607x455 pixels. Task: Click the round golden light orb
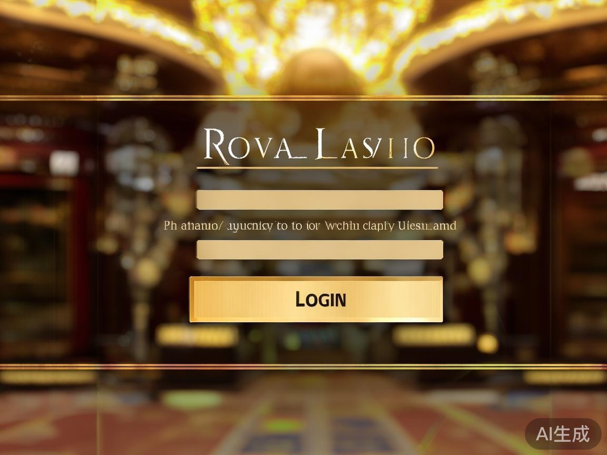[487, 343]
